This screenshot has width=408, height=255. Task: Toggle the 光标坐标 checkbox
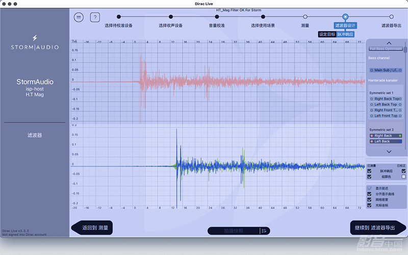pyautogui.click(x=369, y=206)
